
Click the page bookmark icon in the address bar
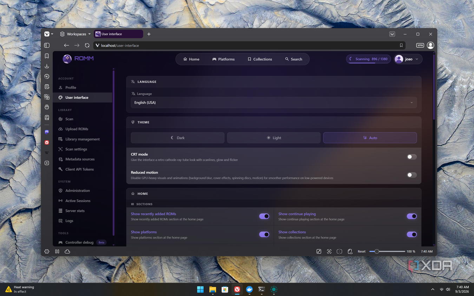click(x=401, y=45)
